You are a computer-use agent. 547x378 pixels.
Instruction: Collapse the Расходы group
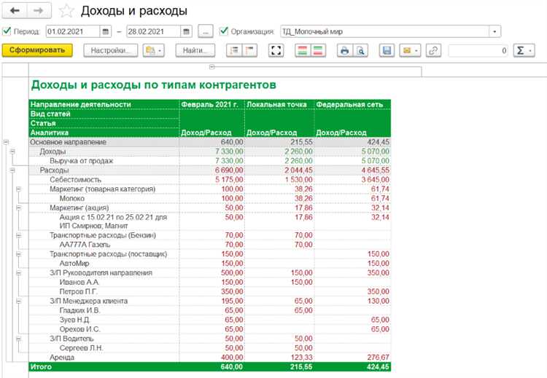12,170
